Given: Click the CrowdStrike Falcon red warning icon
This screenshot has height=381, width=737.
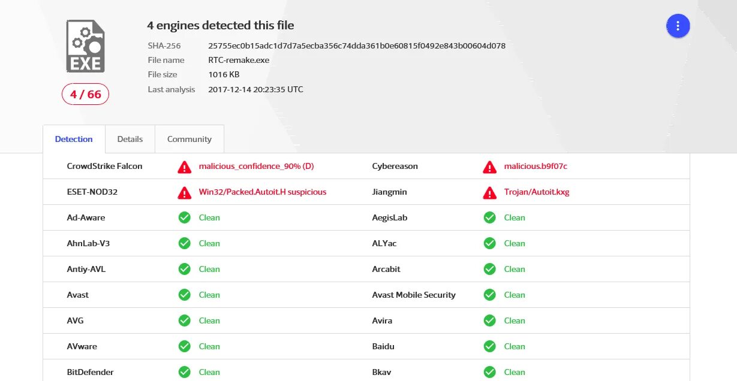Looking at the screenshot, I should pos(184,167).
